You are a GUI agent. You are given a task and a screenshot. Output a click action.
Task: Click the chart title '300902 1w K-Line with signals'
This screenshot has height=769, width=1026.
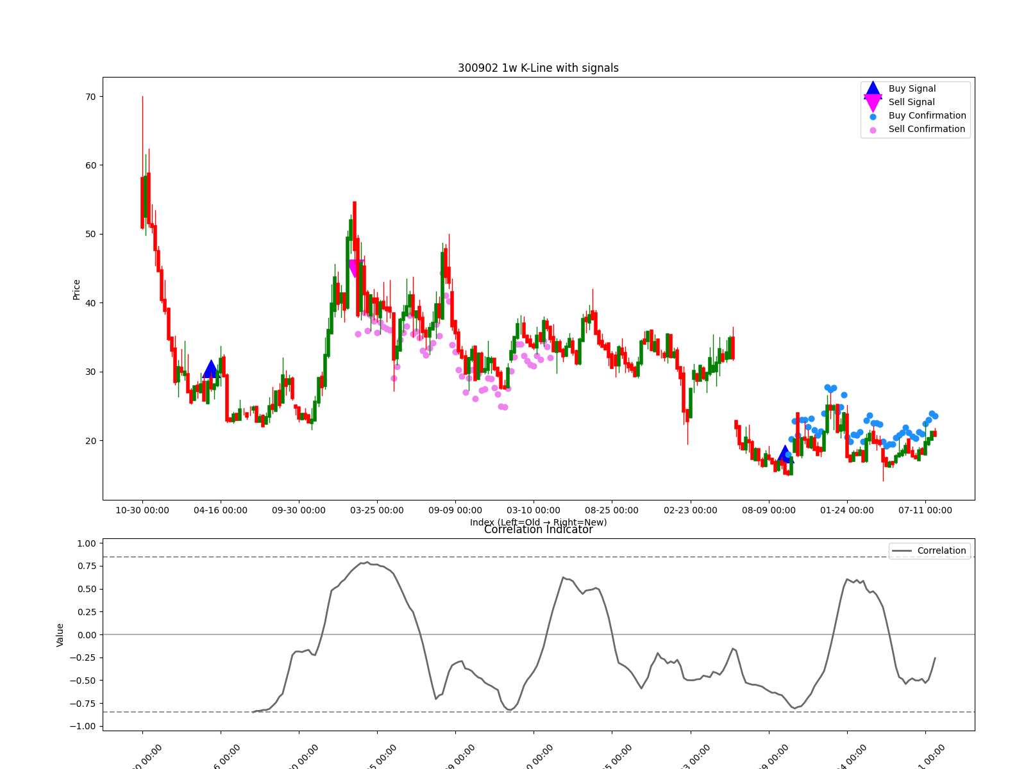click(x=538, y=68)
